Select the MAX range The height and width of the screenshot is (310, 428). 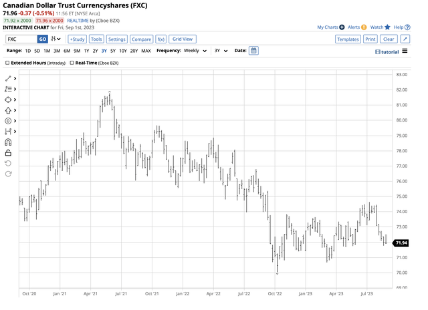(x=146, y=51)
